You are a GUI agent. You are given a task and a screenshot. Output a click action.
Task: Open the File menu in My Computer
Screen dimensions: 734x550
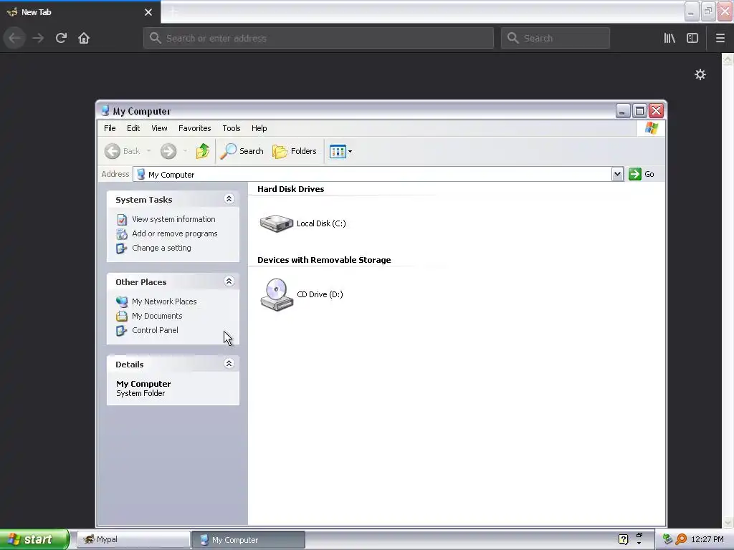tap(110, 128)
